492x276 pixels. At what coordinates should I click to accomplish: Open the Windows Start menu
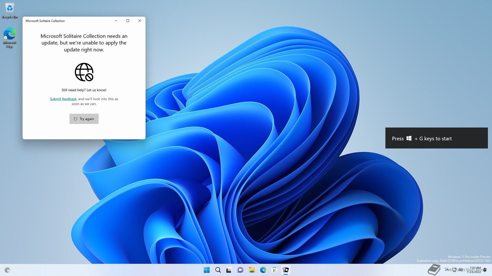[207, 270]
